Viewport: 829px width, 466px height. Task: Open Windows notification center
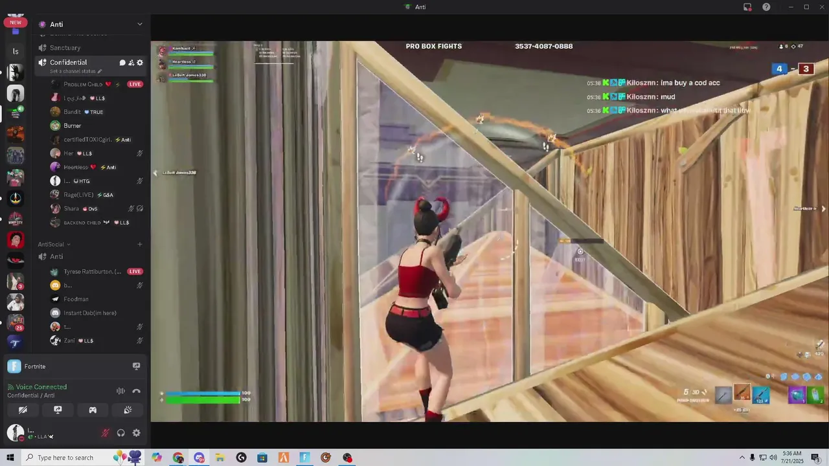815,458
